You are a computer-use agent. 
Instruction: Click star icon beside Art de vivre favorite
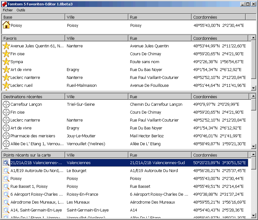[x=6, y=70]
